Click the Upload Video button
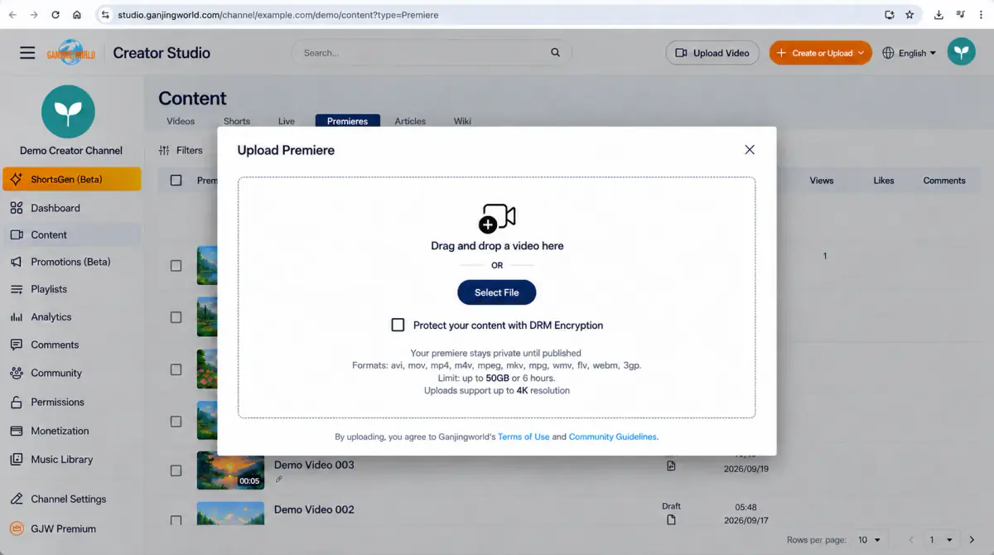Screen dimensions: 994x555 [x=713, y=53]
